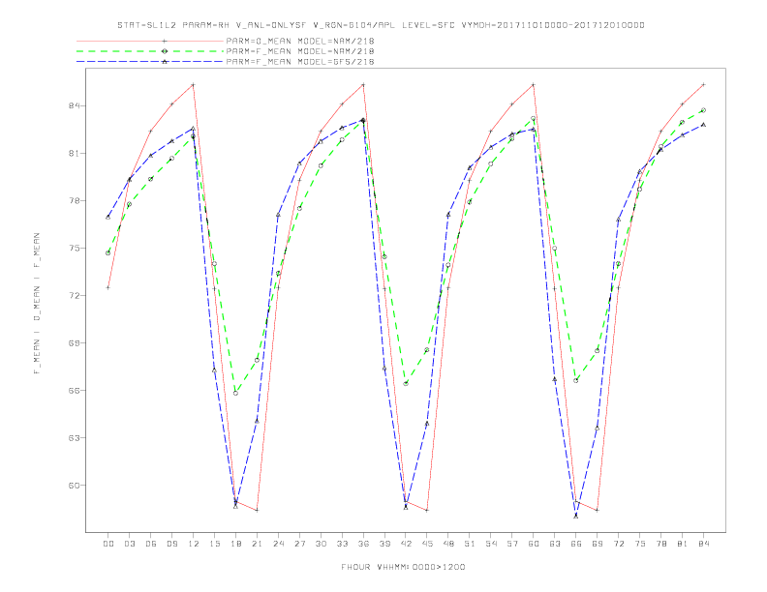The image size is (767, 592).
Task: Click the circle marker on green legend line
Action: 165,51
